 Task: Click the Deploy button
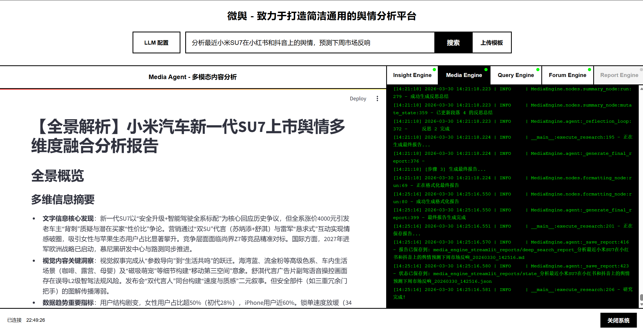tap(358, 98)
